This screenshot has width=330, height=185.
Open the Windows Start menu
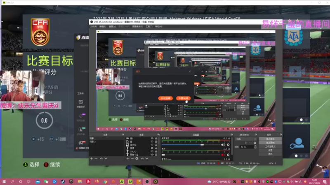click(4, 181)
